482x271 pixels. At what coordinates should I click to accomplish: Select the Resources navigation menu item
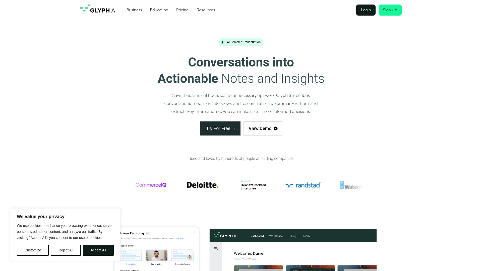pyautogui.click(x=206, y=10)
